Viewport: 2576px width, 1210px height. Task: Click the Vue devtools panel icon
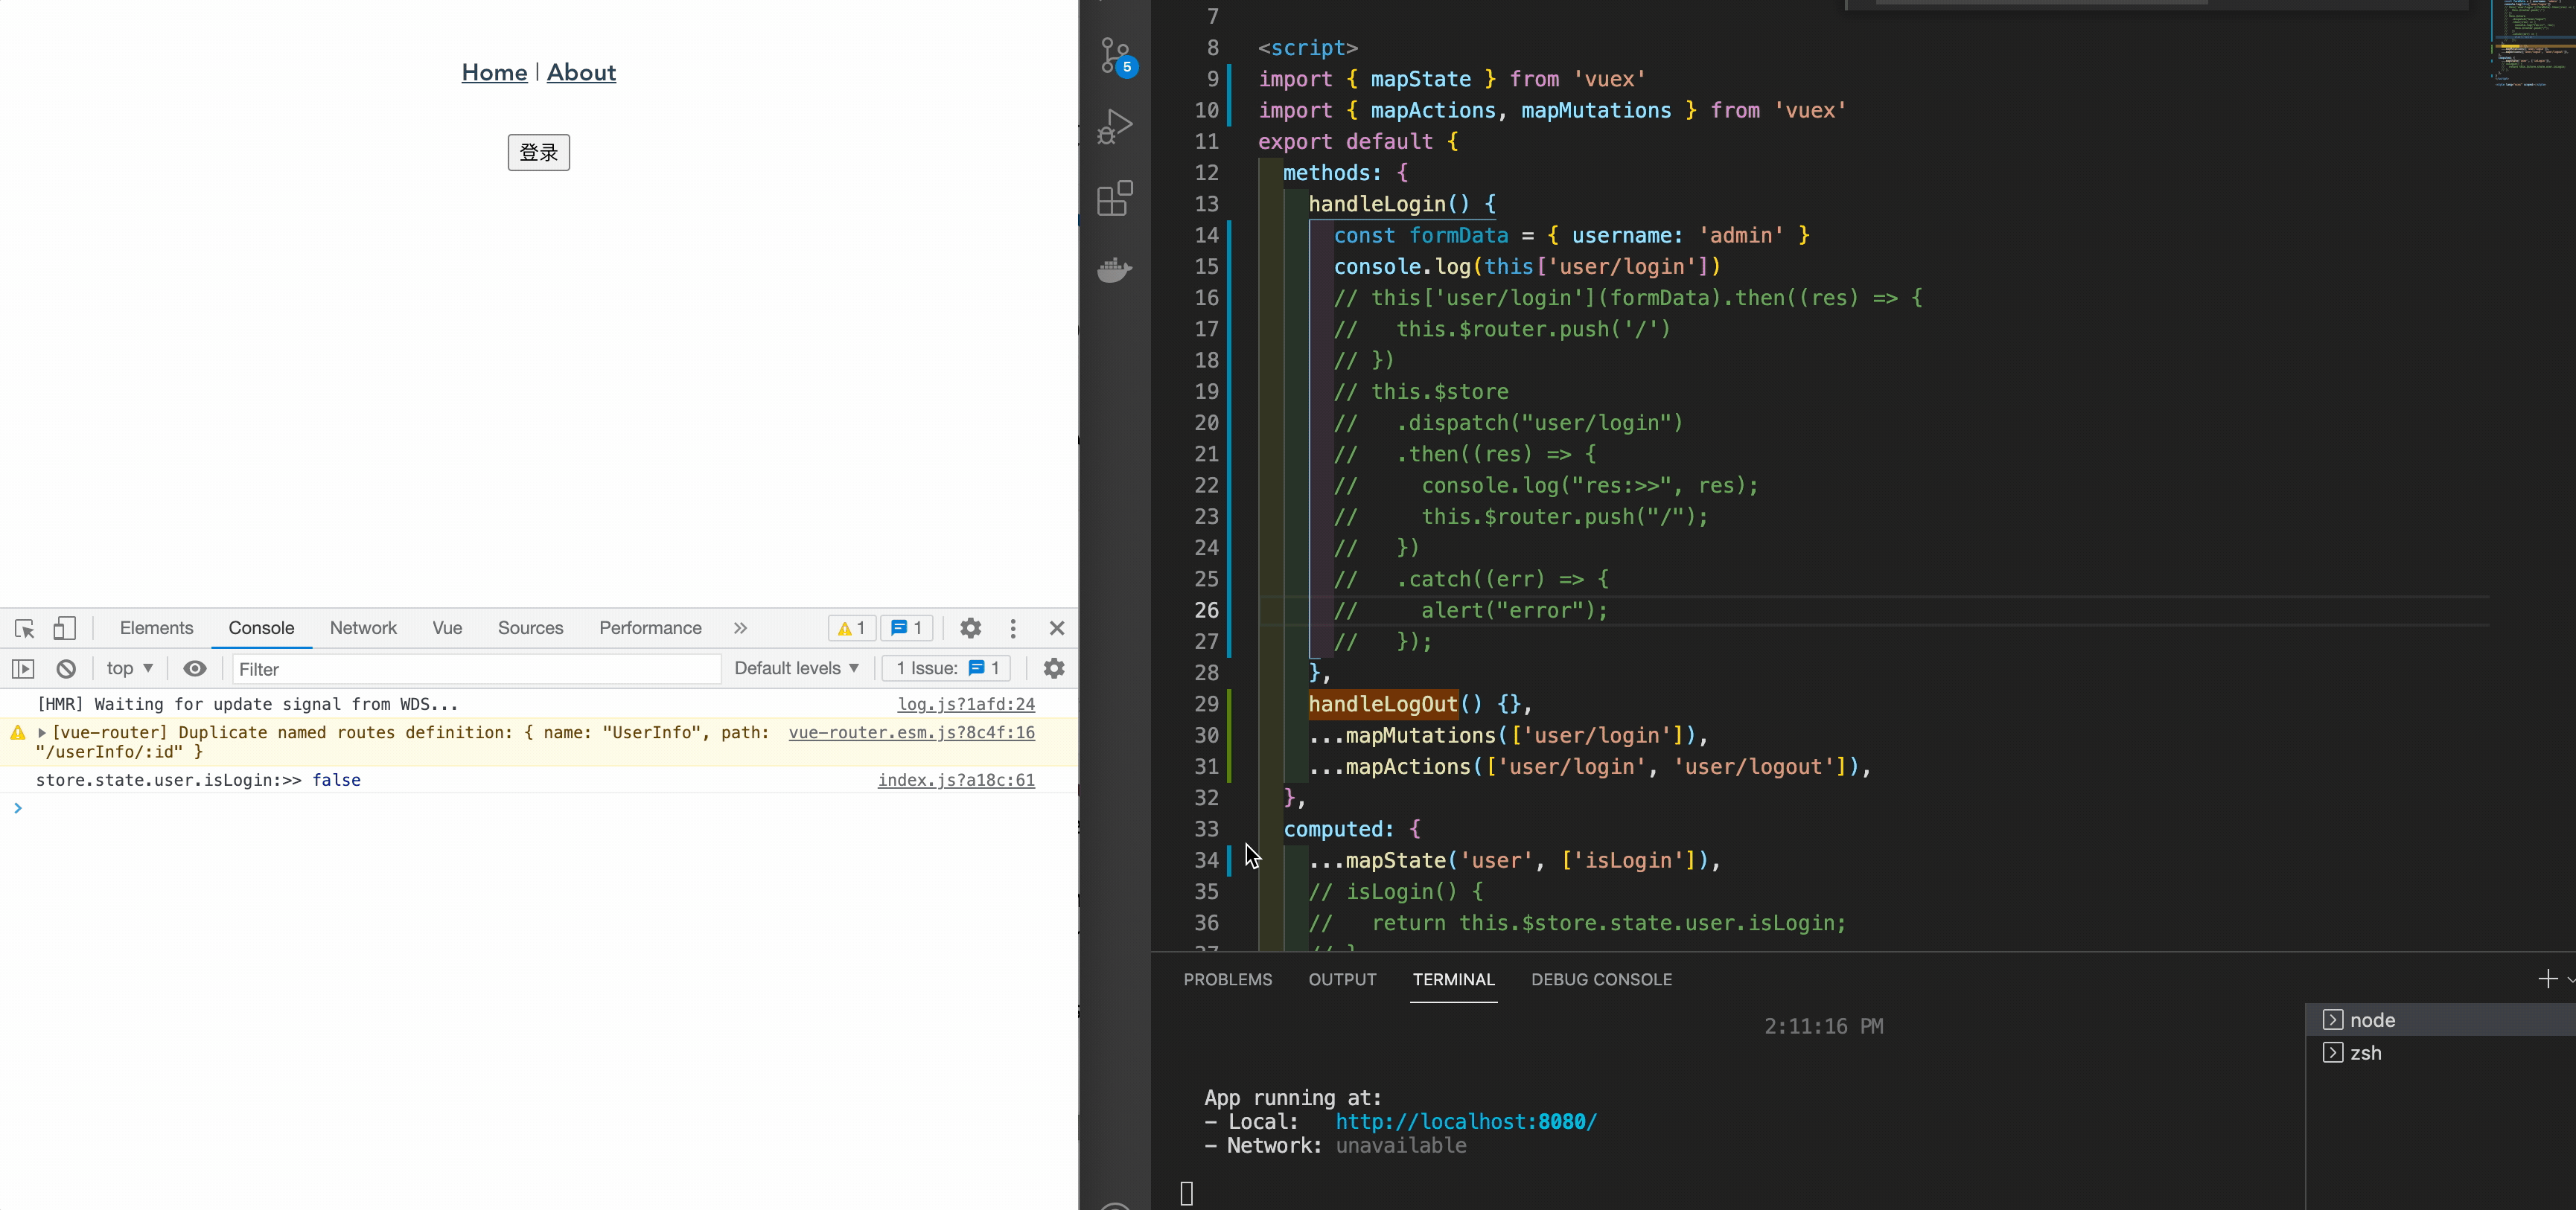click(445, 627)
